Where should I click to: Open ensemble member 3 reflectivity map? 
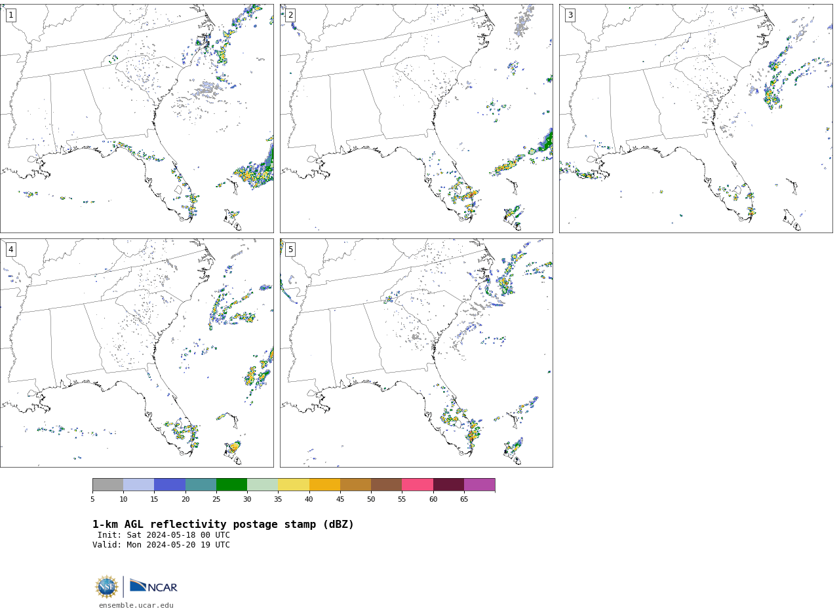(x=695, y=119)
